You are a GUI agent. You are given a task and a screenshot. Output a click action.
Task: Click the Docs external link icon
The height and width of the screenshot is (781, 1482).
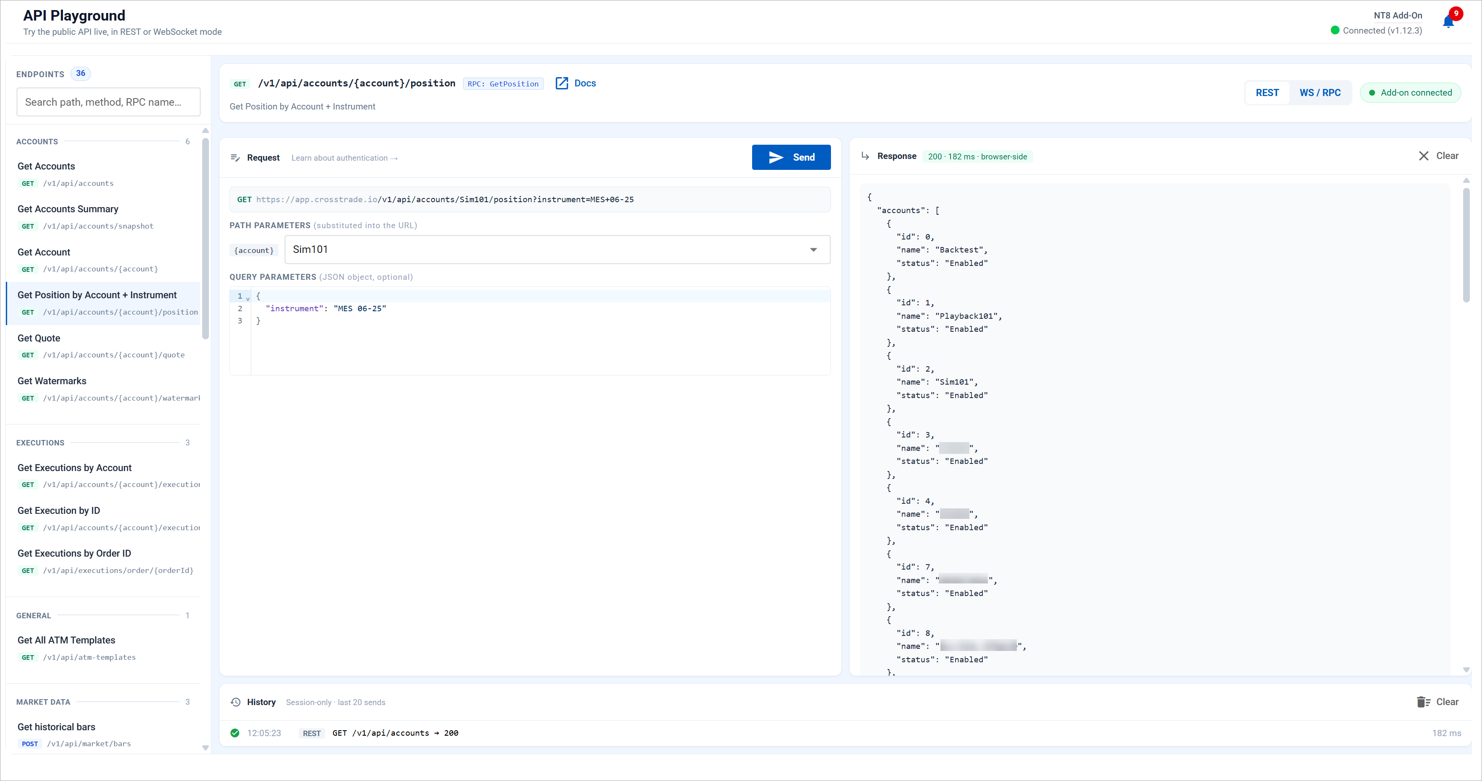pos(562,83)
